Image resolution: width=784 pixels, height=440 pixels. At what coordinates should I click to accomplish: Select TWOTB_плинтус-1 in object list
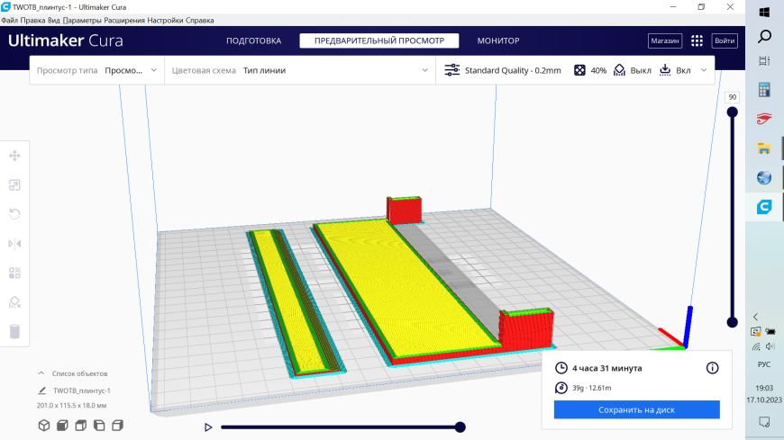coord(81,391)
